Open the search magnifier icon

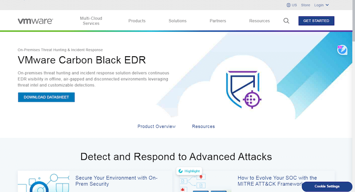(x=286, y=21)
